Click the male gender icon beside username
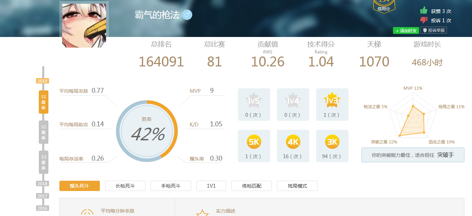This screenshot has width=472, height=216. [187, 15]
